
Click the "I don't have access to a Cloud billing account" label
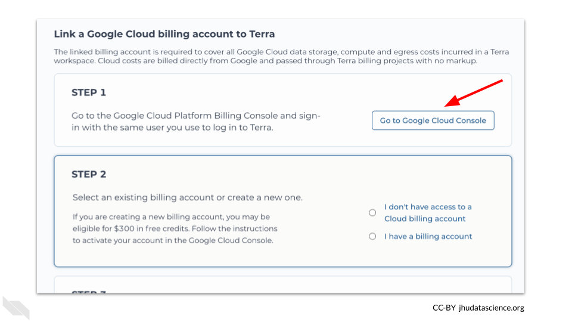(428, 212)
